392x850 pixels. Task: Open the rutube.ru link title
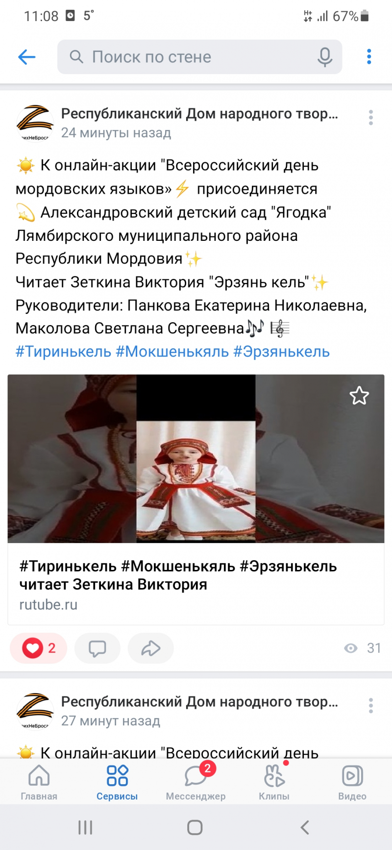tap(178, 575)
